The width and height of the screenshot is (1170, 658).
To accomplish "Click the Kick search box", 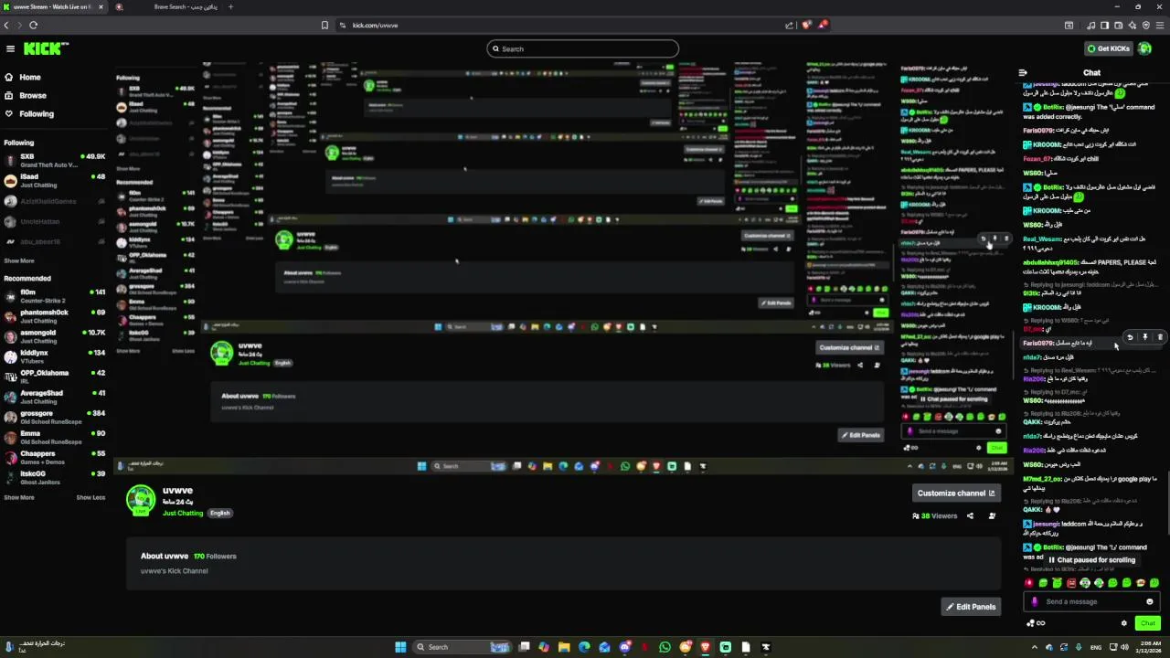I will point(582,48).
